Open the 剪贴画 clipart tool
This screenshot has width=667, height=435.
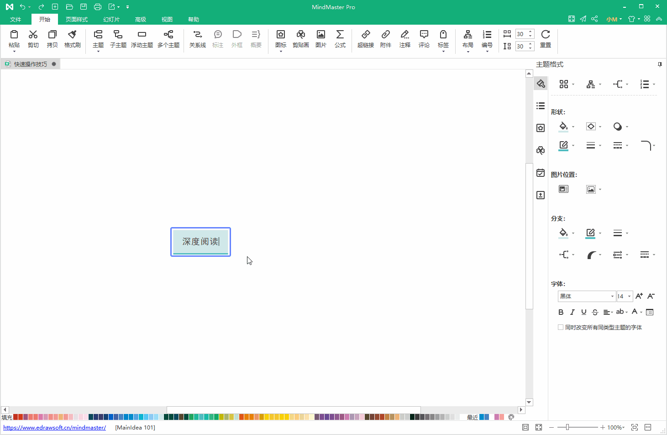pos(300,39)
